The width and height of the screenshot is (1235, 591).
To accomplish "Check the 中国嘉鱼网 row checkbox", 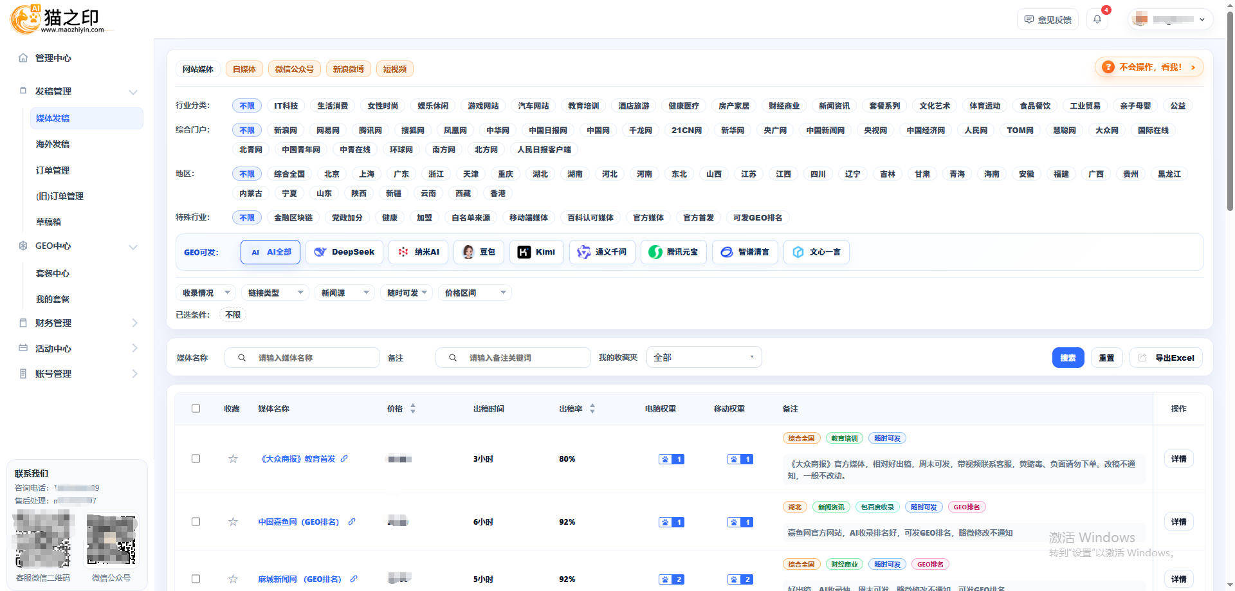I will click(196, 522).
